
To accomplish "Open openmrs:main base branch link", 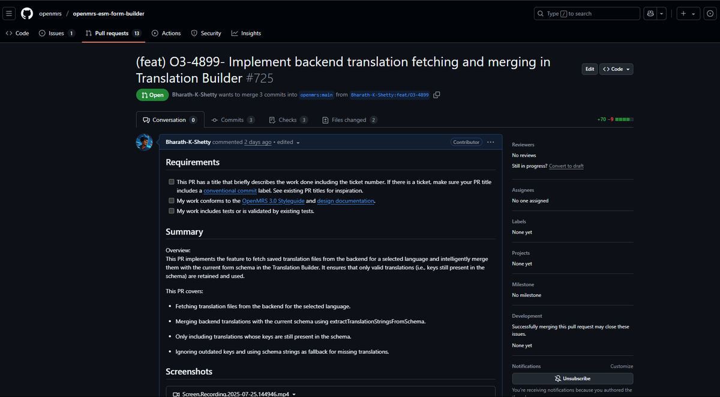I will (317, 95).
